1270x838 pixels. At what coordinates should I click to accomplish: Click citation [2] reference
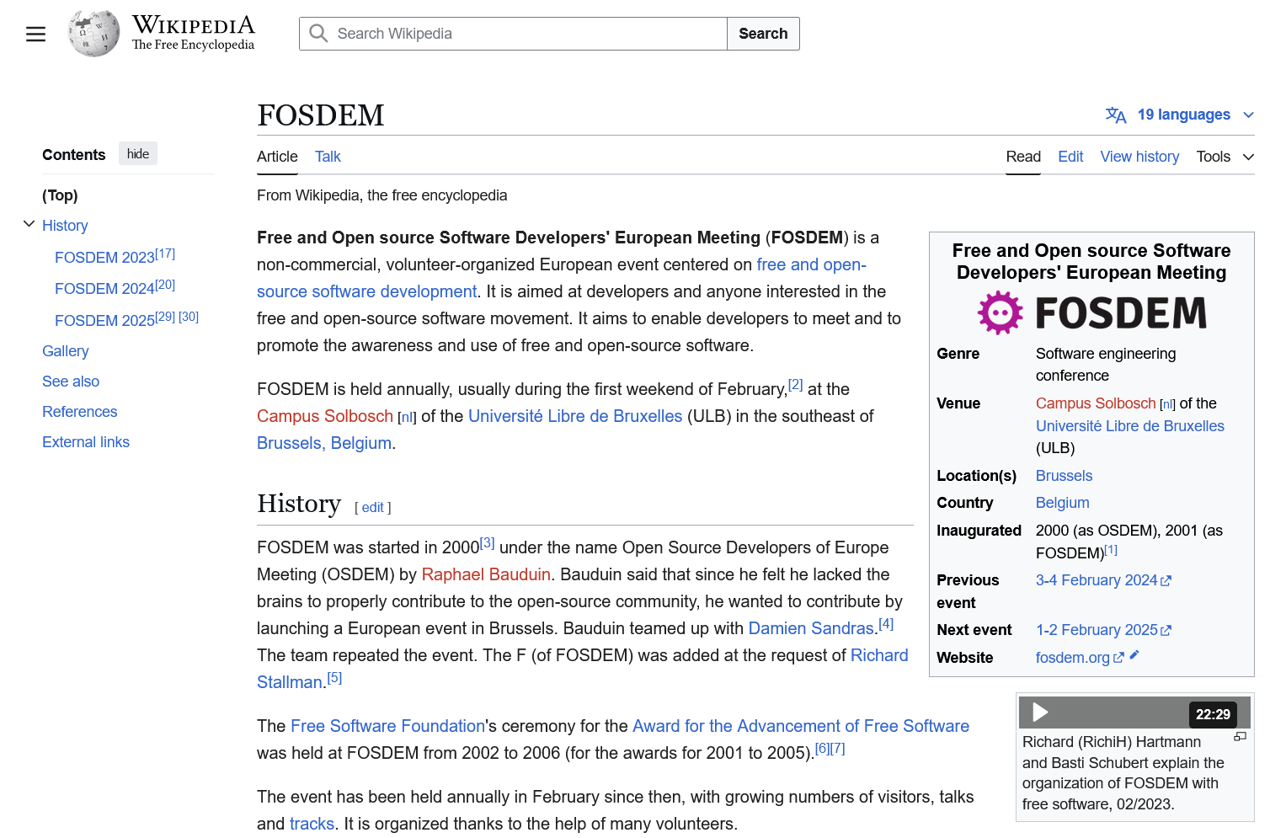795,385
